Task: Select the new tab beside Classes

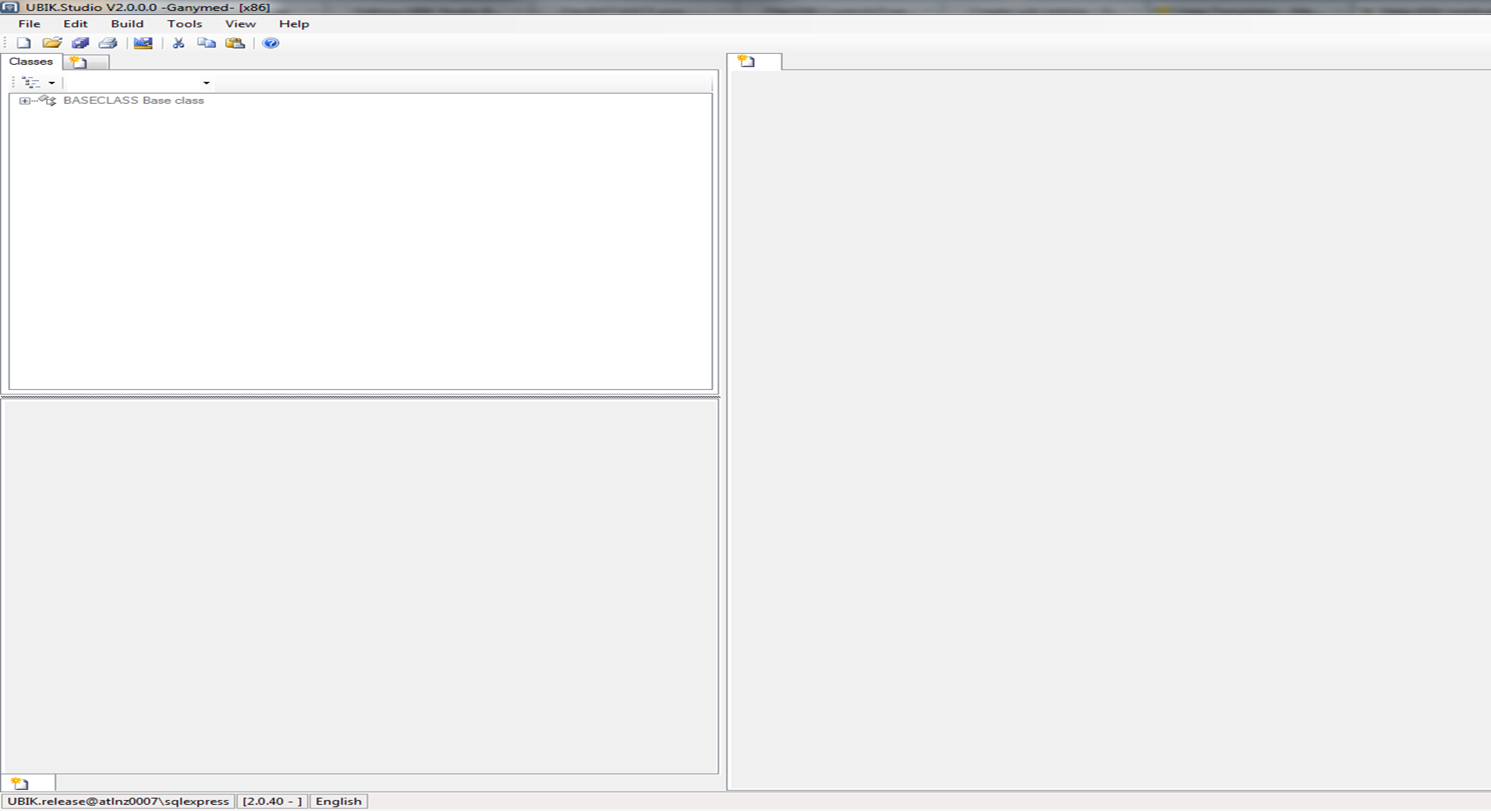Action: click(86, 62)
